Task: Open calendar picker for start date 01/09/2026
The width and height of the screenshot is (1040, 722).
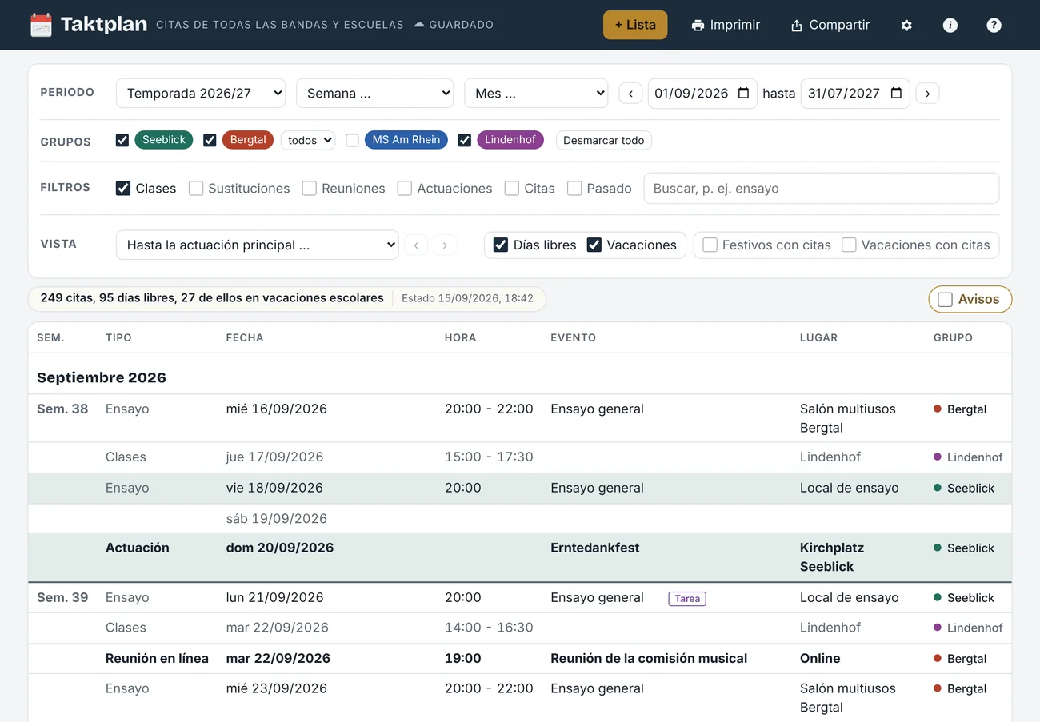Action: [743, 93]
